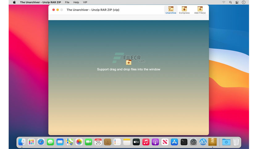The height and width of the screenshot is (149, 258).
Task: Open Maps from the Dock
Action: coord(69,142)
